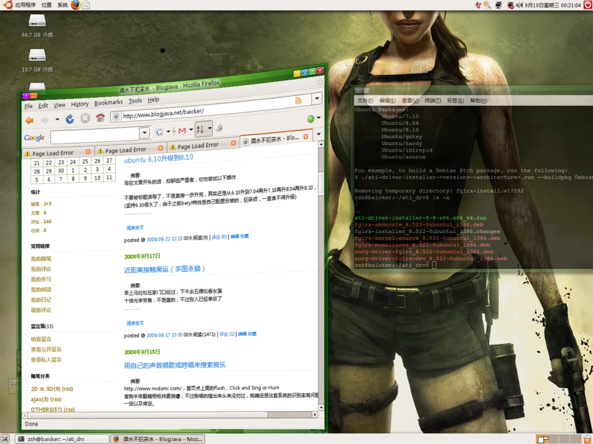
Task: Click the Google 'G' search button icon
Action: coord(159,132)
